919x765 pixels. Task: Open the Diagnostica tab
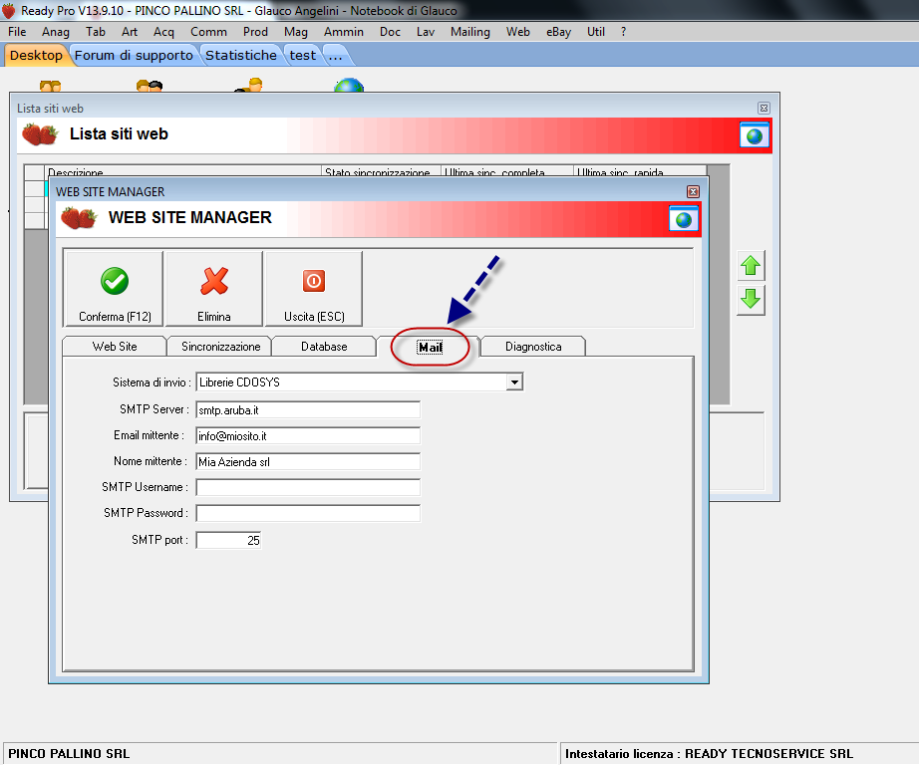point(533,347)
